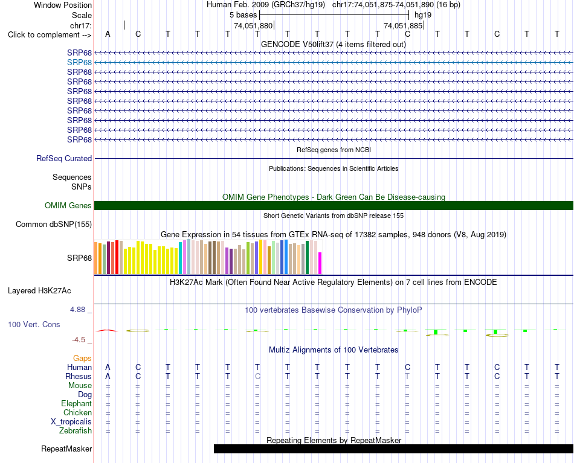The image size is (574, 463).
Task: Click the 'Click to complement -->' label
Action: click(x=50, y=35)
